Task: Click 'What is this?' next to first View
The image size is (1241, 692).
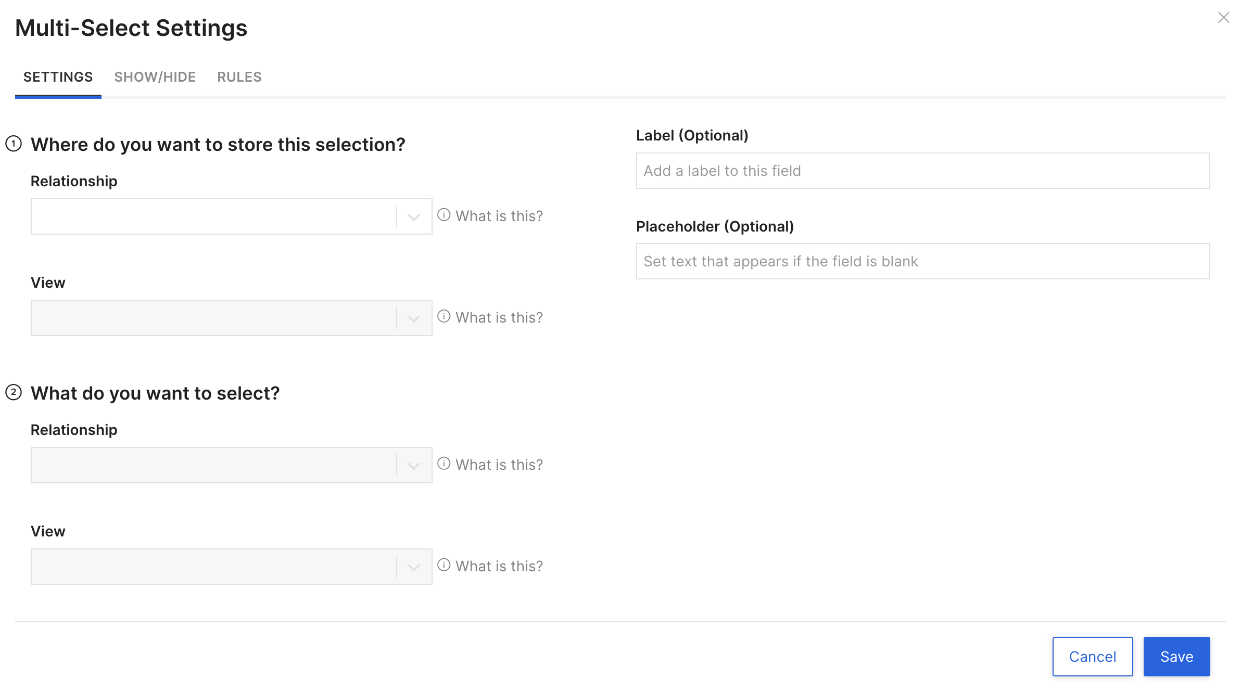Action: click(499, 317)
